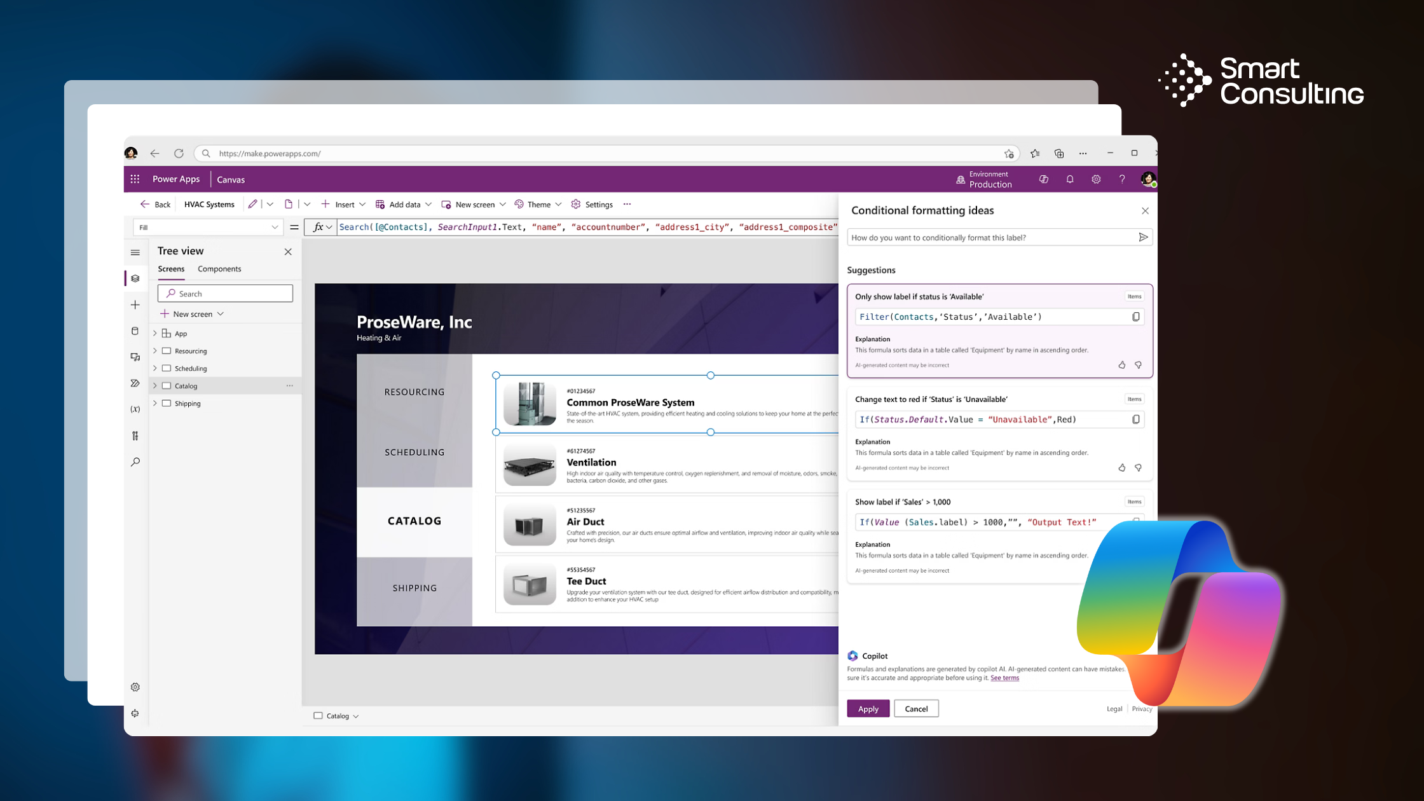Select the Catalog menu item in the app

(414, 521)
